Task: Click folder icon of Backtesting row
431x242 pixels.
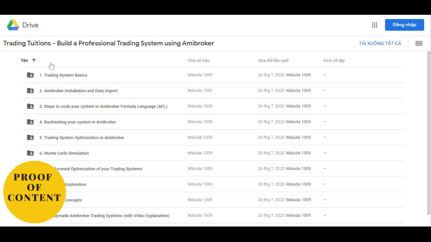Action: (x=30, y=122)
